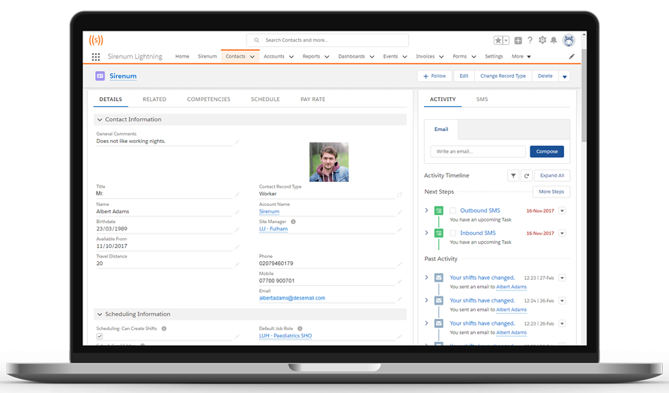The image size is (669, 393).
Task: Click the email icon for 12:24 26-Feb activity
Action: (438, 300)
